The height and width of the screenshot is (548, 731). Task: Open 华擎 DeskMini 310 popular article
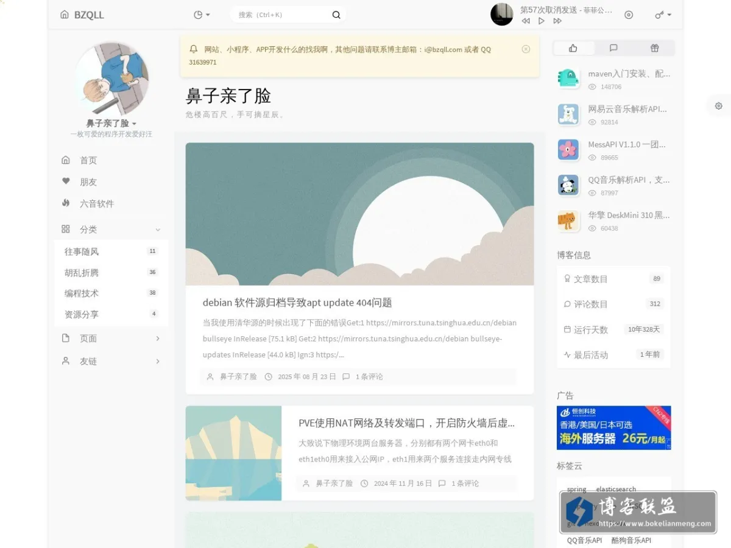coord(629,215)
